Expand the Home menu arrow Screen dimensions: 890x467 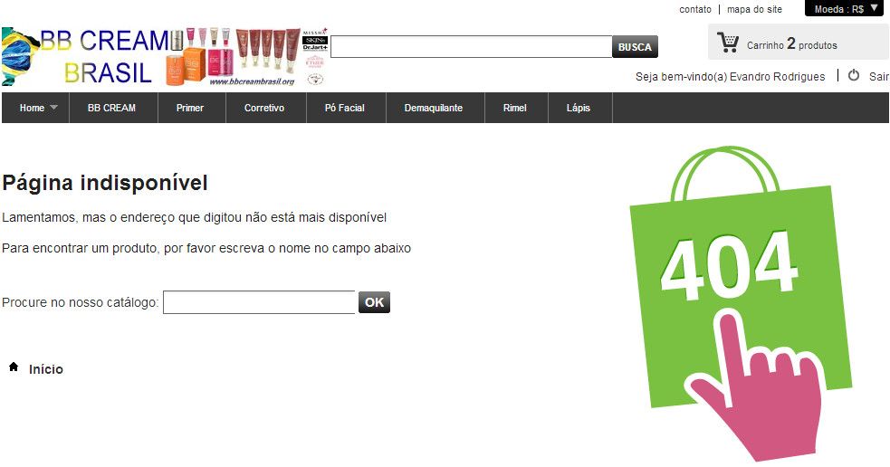click(54, 107)
